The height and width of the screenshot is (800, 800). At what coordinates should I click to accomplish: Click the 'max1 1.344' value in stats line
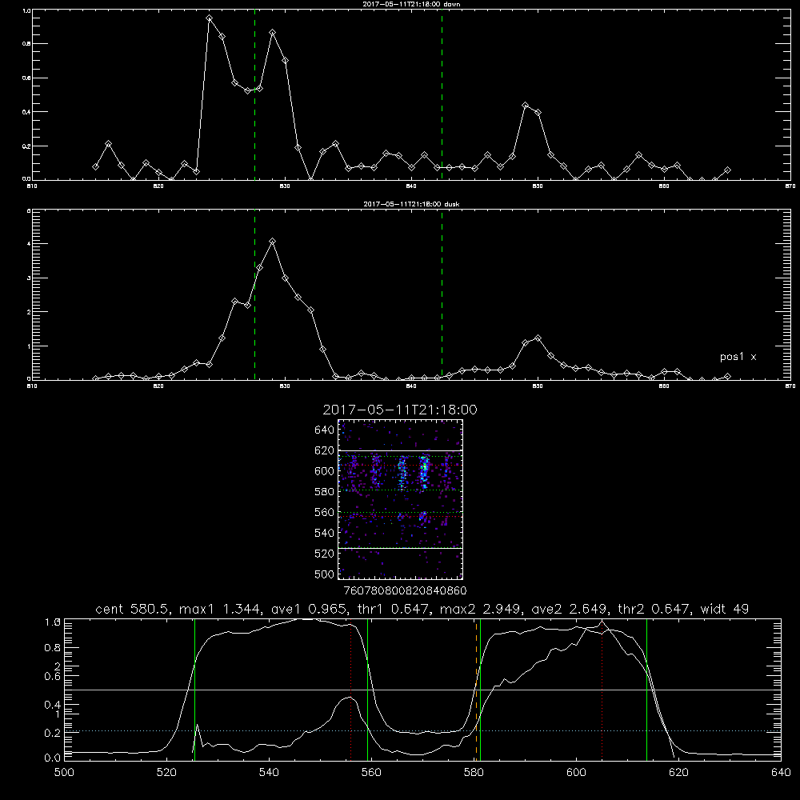(222, 609)
